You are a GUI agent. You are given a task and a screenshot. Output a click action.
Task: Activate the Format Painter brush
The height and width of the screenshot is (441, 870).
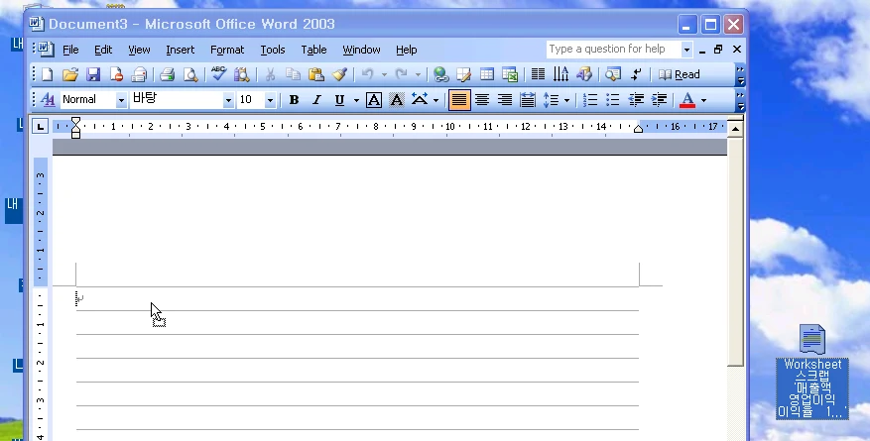click(x=339, y=74)
